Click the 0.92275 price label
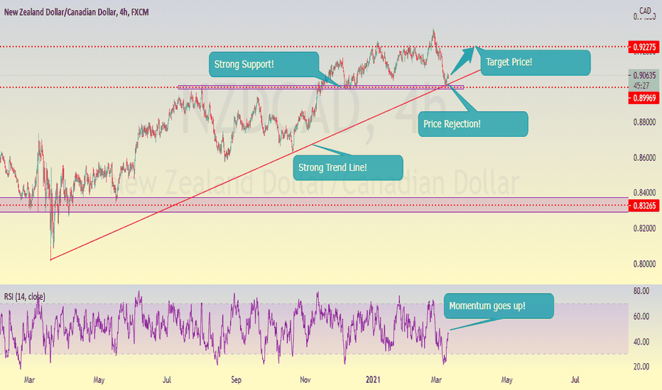The image size is (662, 390). coord(644,47)
